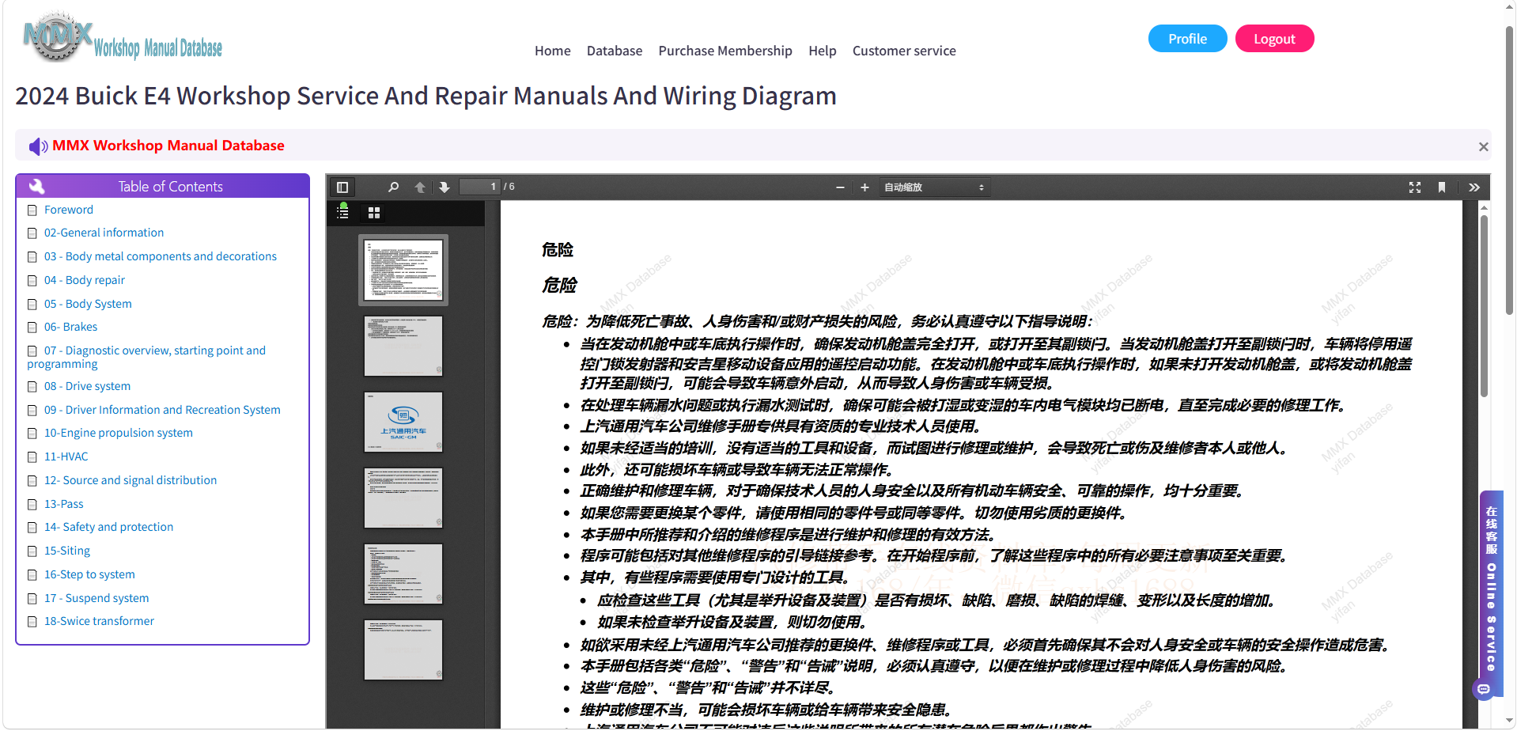1517x731 pixels.
Task: Open 03 - Body metal components and decorations
Action: (161, 256)
